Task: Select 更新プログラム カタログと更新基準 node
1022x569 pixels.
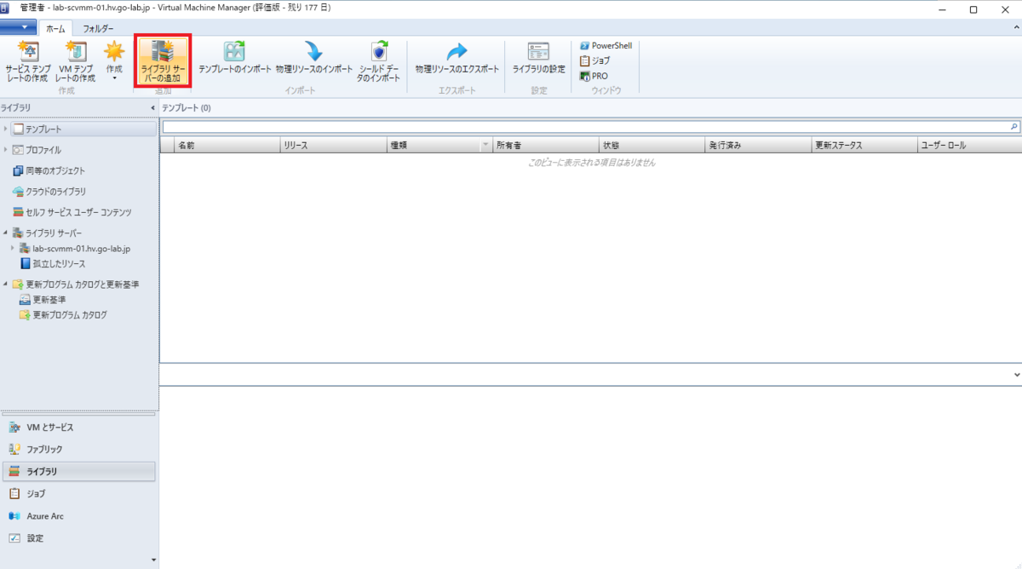Action: [x=75, y=284]
